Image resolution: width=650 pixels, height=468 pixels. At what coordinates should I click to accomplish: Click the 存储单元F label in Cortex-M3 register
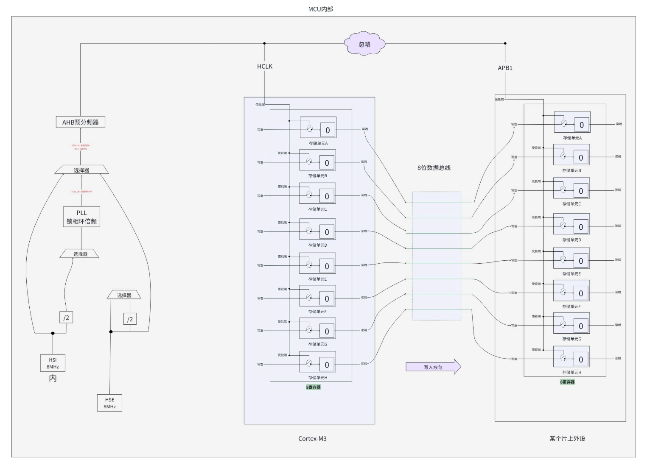317,312
